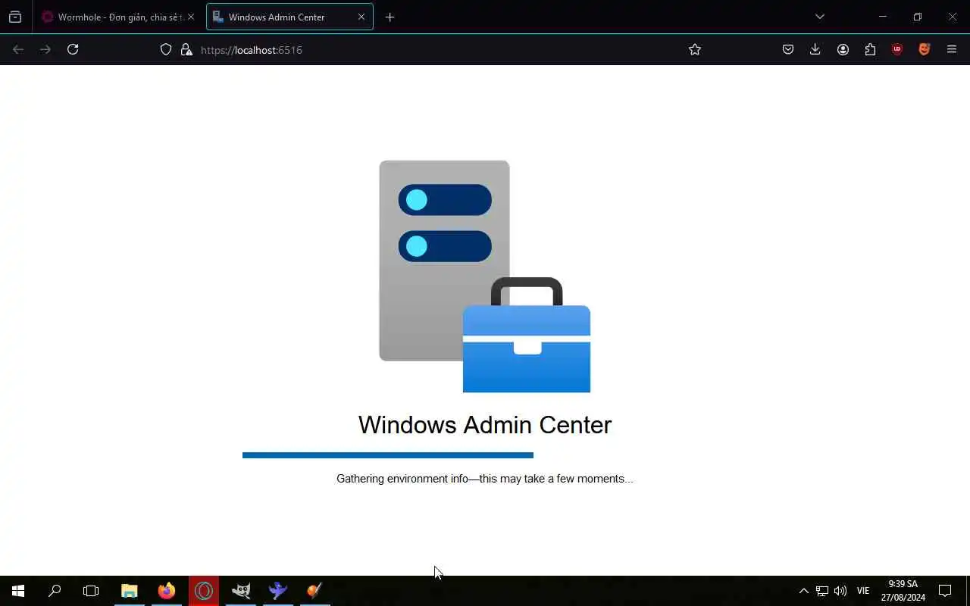970x606 pixels.
Task: Switch to the Wormhole tab
Action: [x=117, y=17]
